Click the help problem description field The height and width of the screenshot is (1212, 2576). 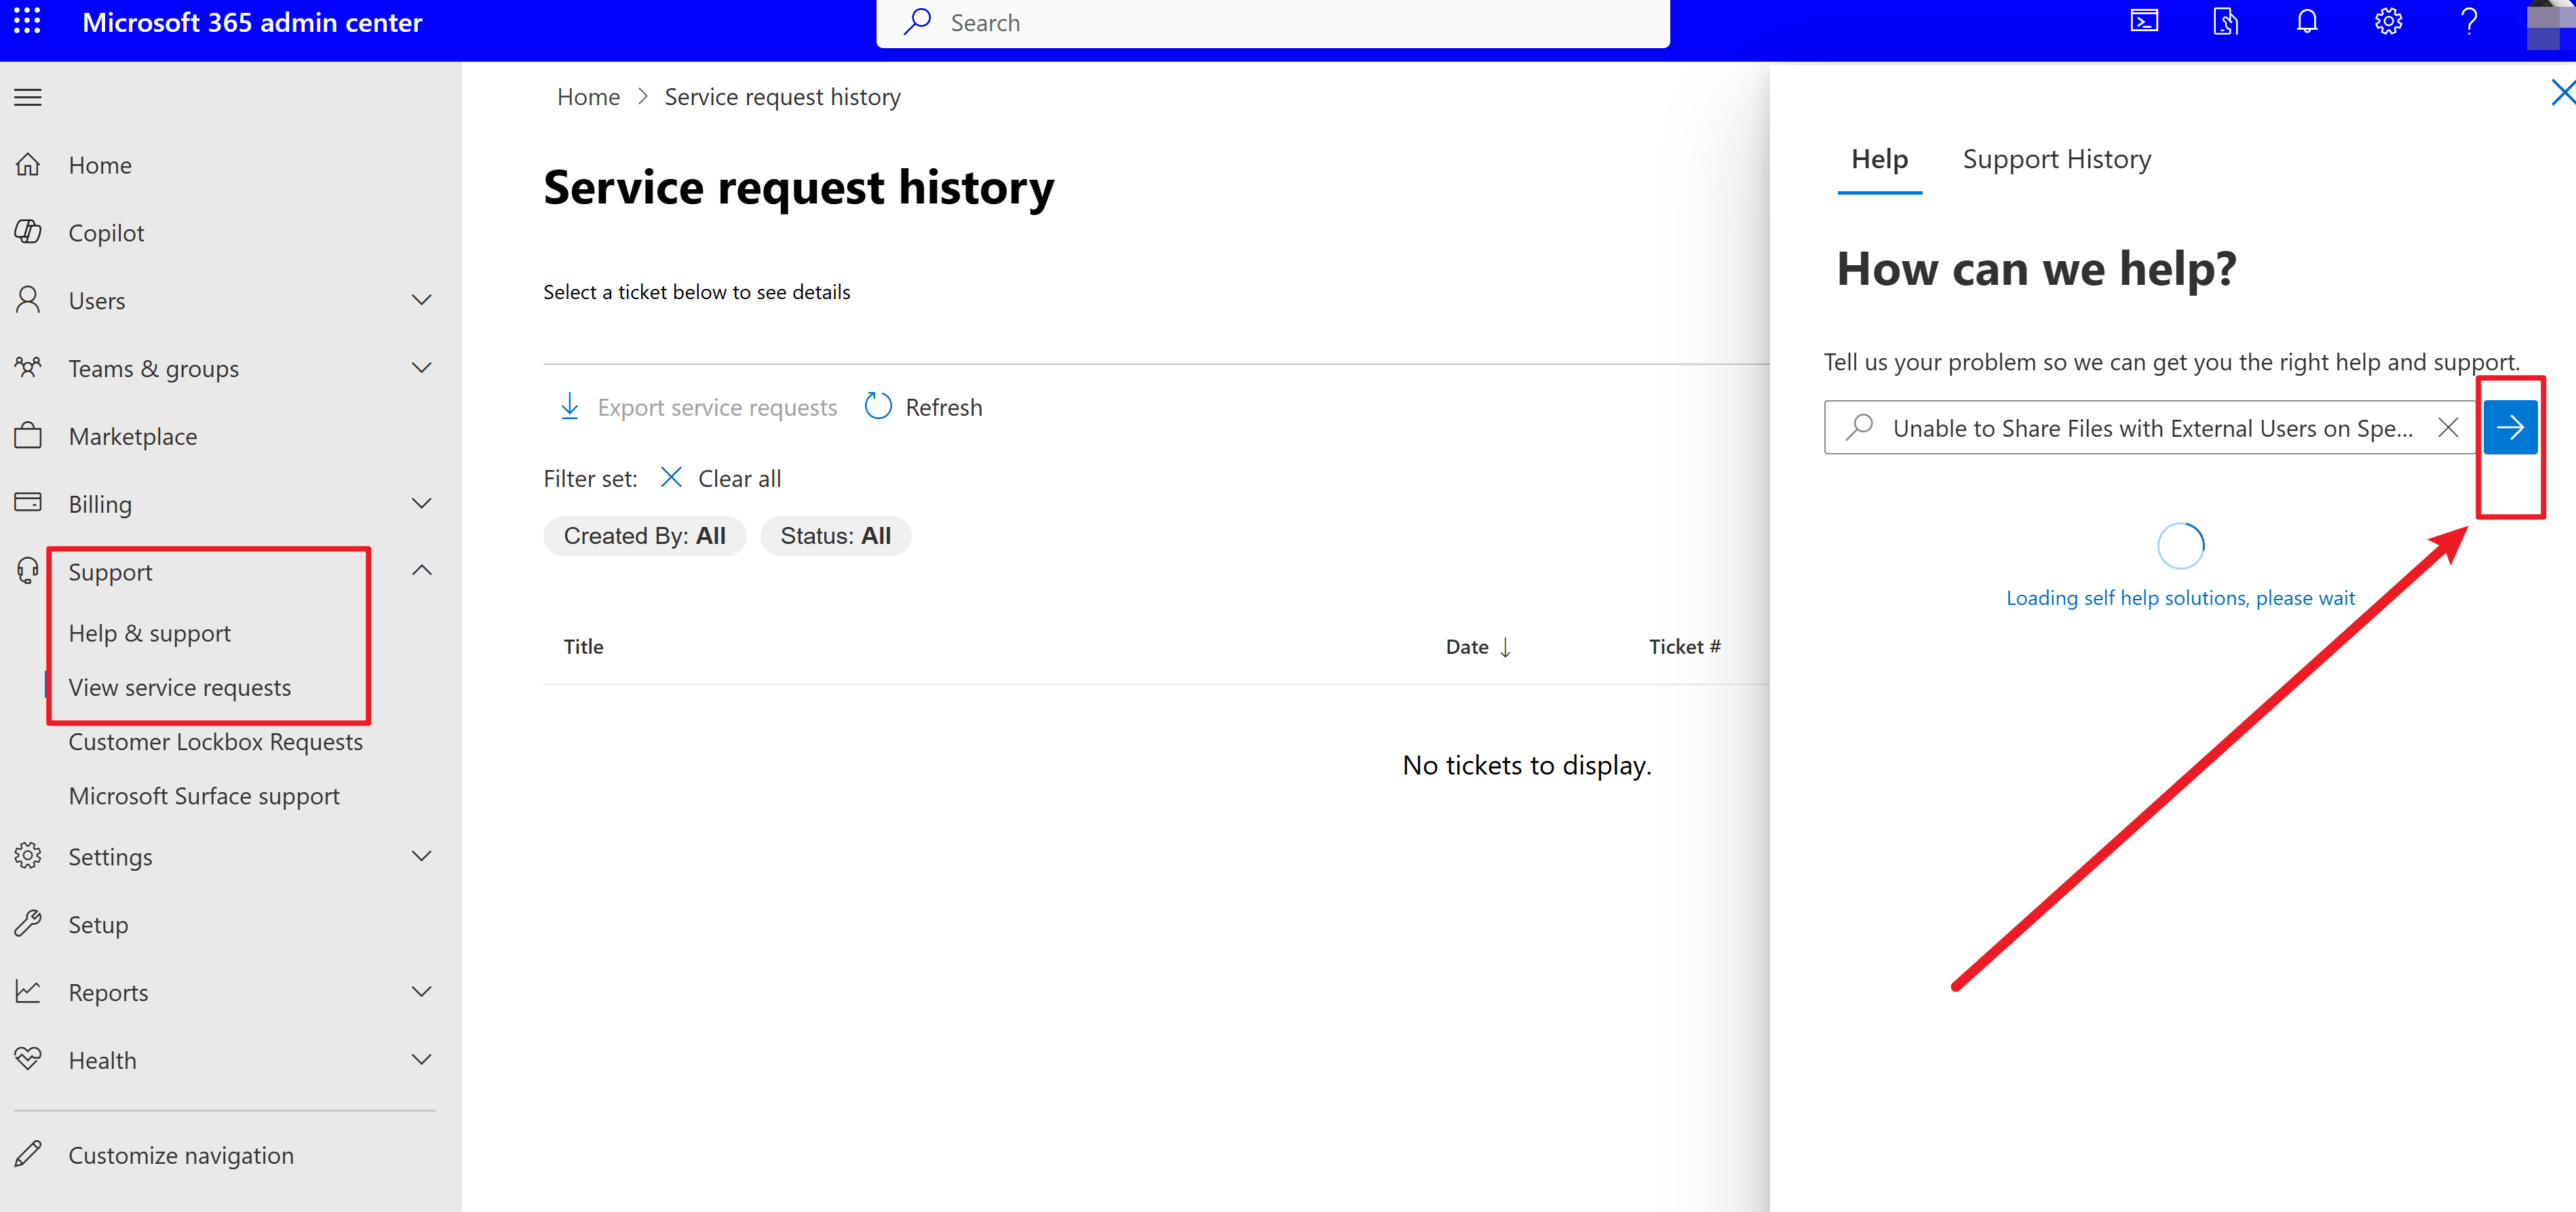2150,428
